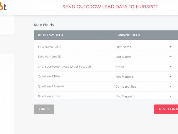Click the caret arrow beside First Name
Viewport: 178px width, 134px height.
click(x=171, y=47)
